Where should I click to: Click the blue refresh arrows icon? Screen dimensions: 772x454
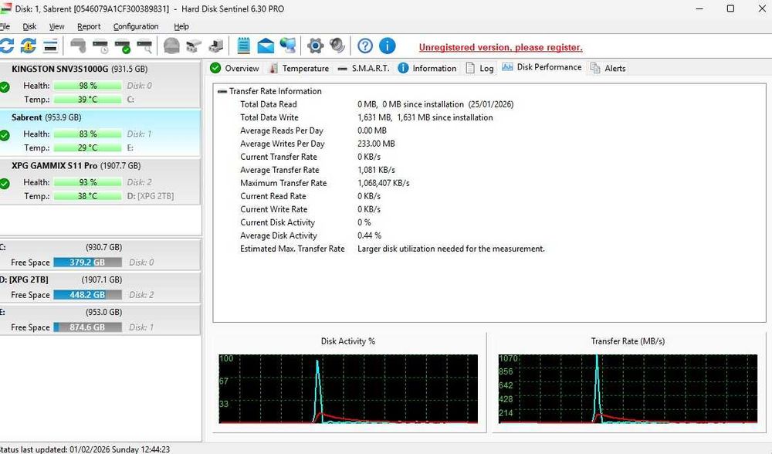(x=6, y=46)
